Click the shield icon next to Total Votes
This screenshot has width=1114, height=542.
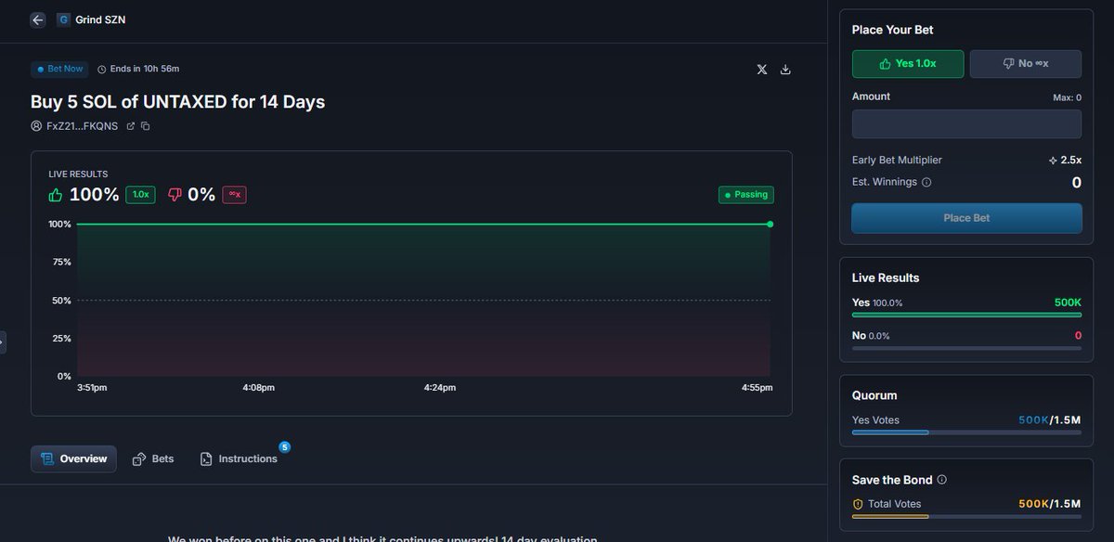[x=858, y=504]
